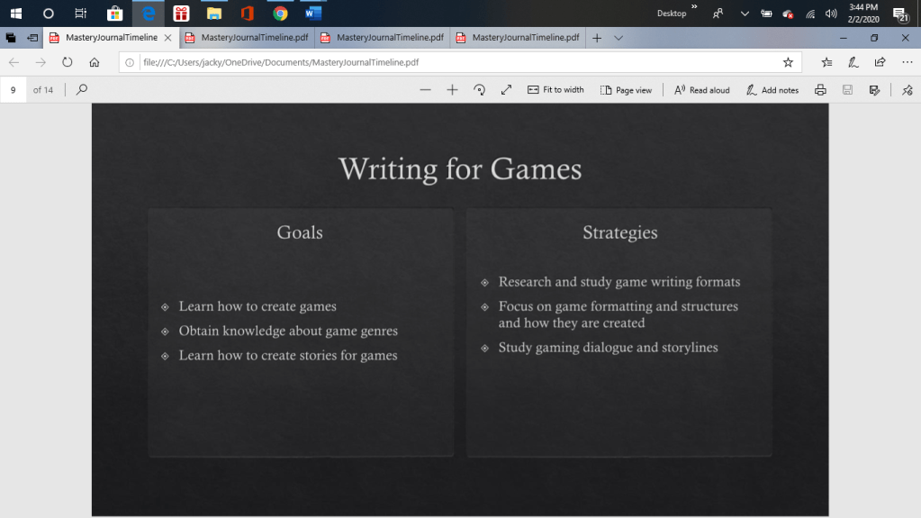Screen dimensions: 921x518
Task: Show hidden system tray icons
Action: (x=745, y=14)
